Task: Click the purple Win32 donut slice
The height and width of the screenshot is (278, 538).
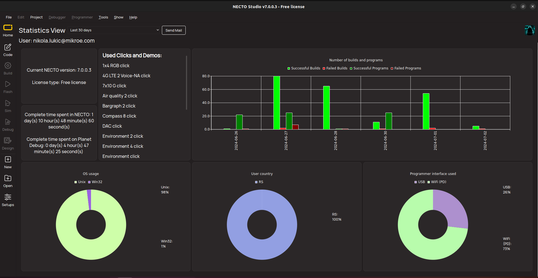Action: coord(89,200)
